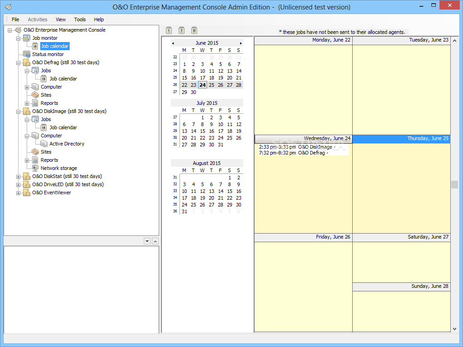Open the View menu
This screenshot has height=347, width=463.
(x=61, y=19)
